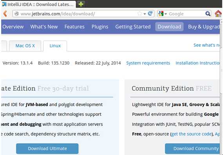This screenshot has height=155, width=223.
Task: Switch to the Mac OS X tab
Action: click(x=25, y=46)
